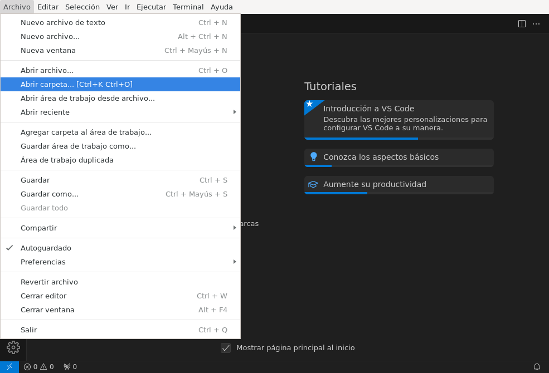Click progress bar under Introducción a VS Code
Viewport: 549px width, 373px height.
pyautogui.click(x=399, y=139)
